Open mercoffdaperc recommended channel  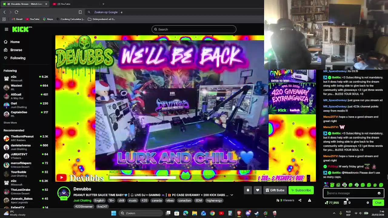[x=26, y=165]
